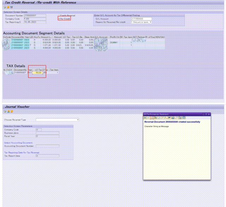Click 2100000007 in row with amount 8.929,00
This screenshot has height=207, width=226.
(17, 43)
